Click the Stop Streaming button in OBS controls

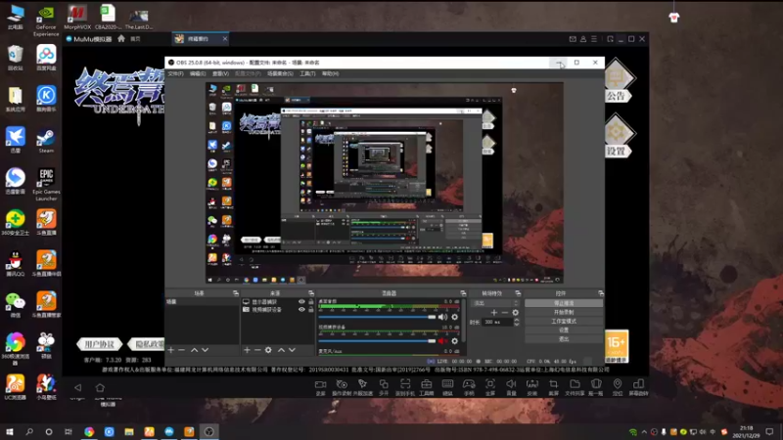tap(564, 303)
